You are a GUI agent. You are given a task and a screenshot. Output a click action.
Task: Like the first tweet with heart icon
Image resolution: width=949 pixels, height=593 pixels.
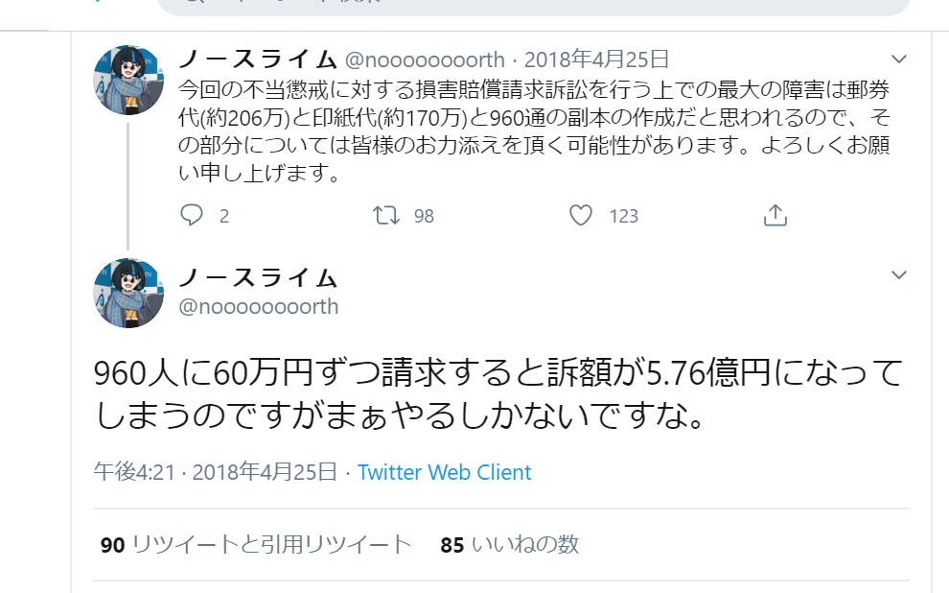(x=580, y=215)
